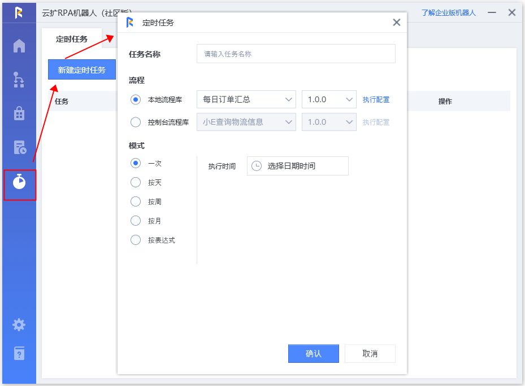Open the 了解企业版机器人 link
The height and width of the screenshot is (386, 525).
click(448, 13)
